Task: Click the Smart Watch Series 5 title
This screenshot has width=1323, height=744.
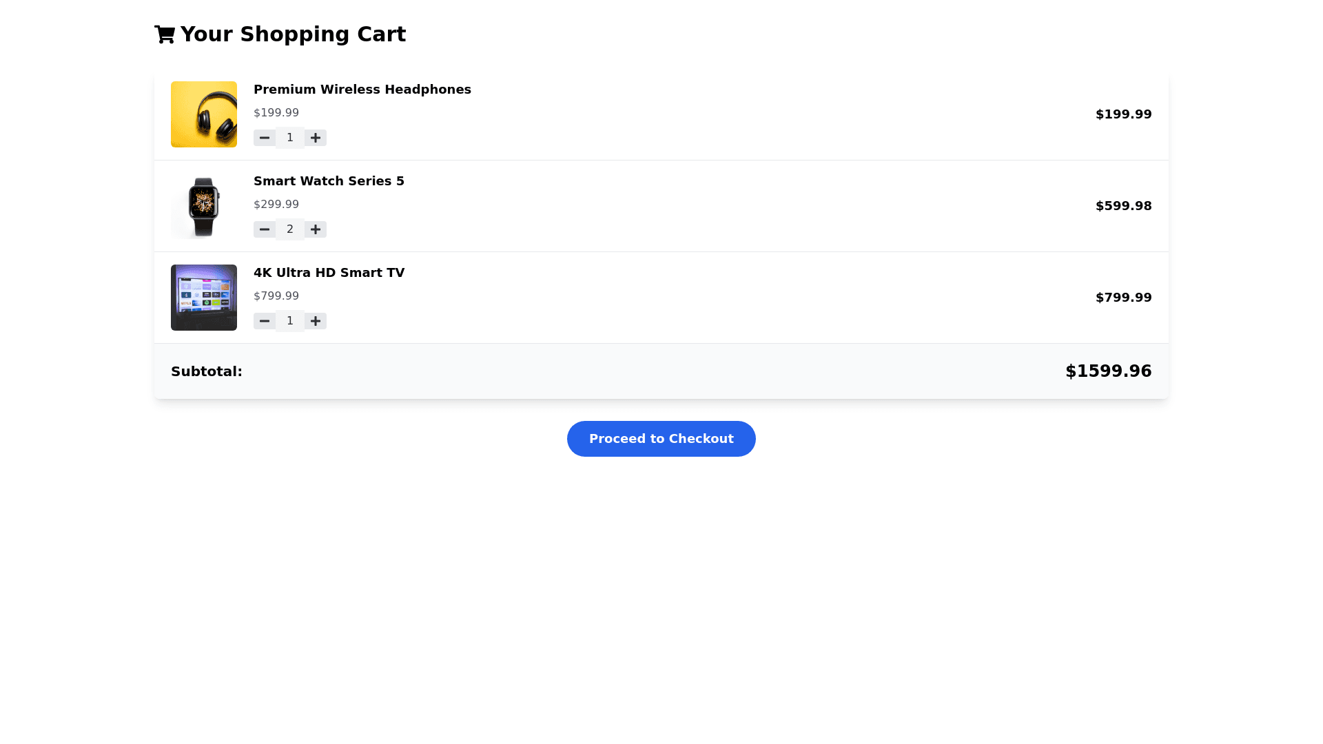Action: pos(329,181)
